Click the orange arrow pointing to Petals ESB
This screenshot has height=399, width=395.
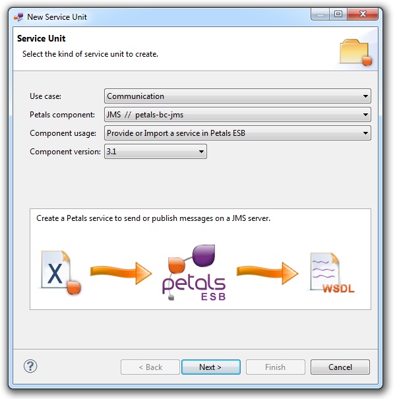(x=121, y=273)
